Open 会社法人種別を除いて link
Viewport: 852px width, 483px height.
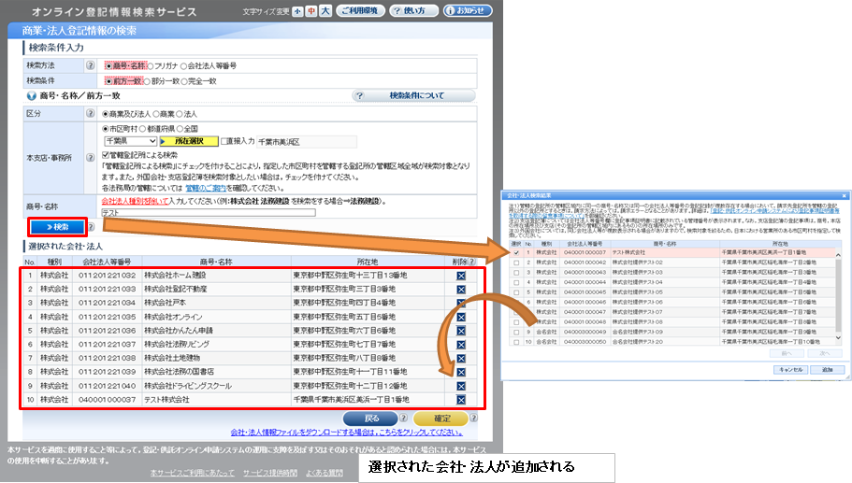coord(135,202)
